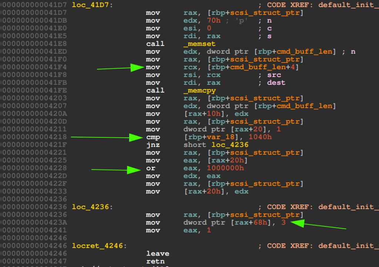The height and width of the screenshot is (267, 379).
Task: Click 'rsi, rcx' operands
Action: (x=202, y=75)
